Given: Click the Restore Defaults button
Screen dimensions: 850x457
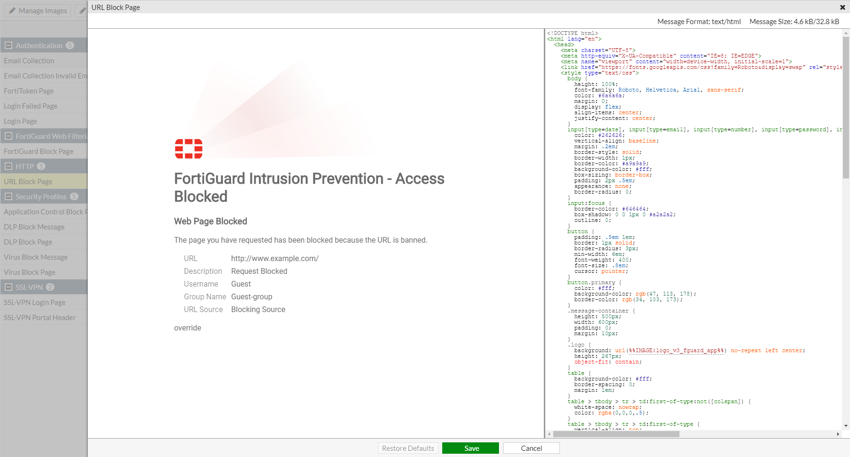Looking at the screenshot, I should click(x=408, y=448).
